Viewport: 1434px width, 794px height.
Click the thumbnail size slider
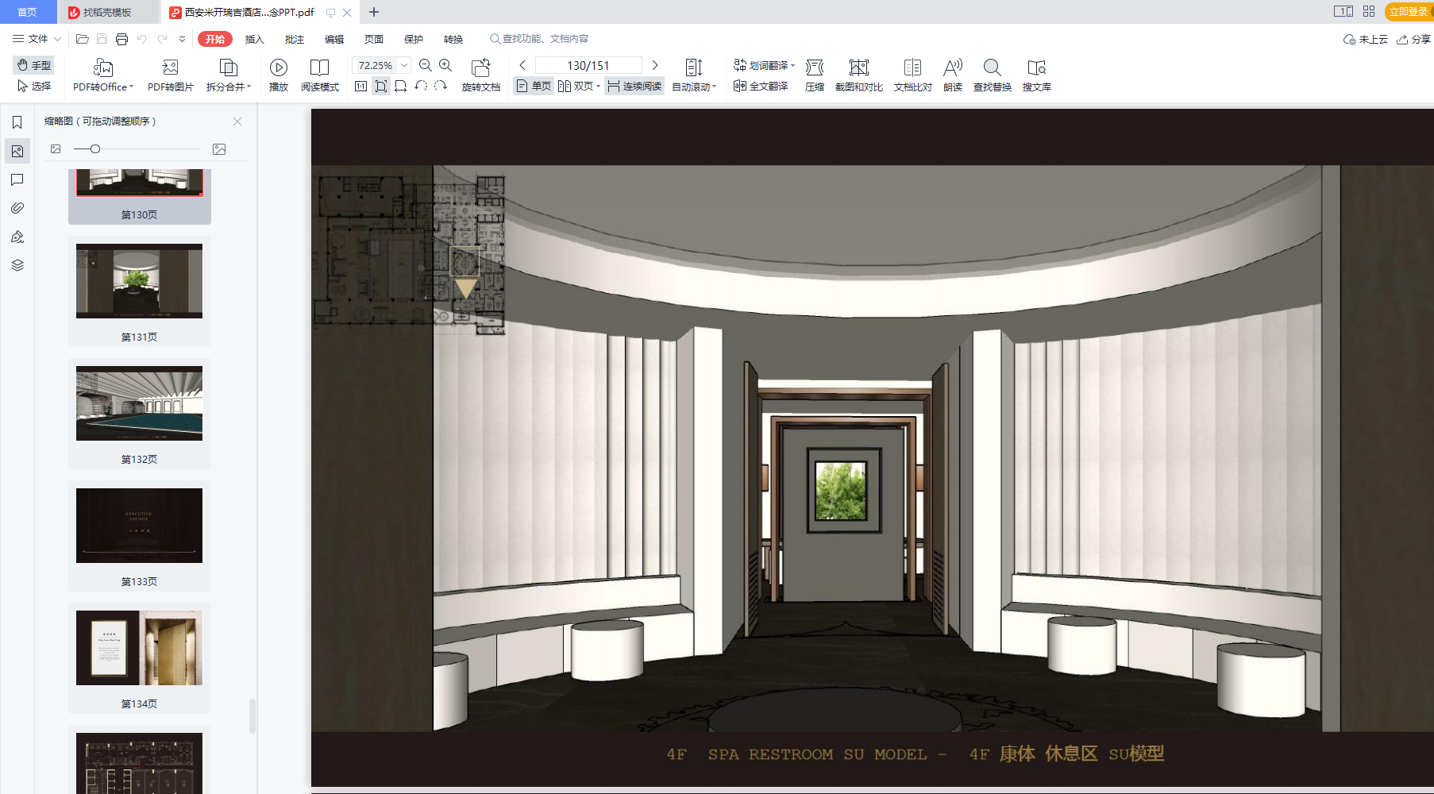pos(95,149)
